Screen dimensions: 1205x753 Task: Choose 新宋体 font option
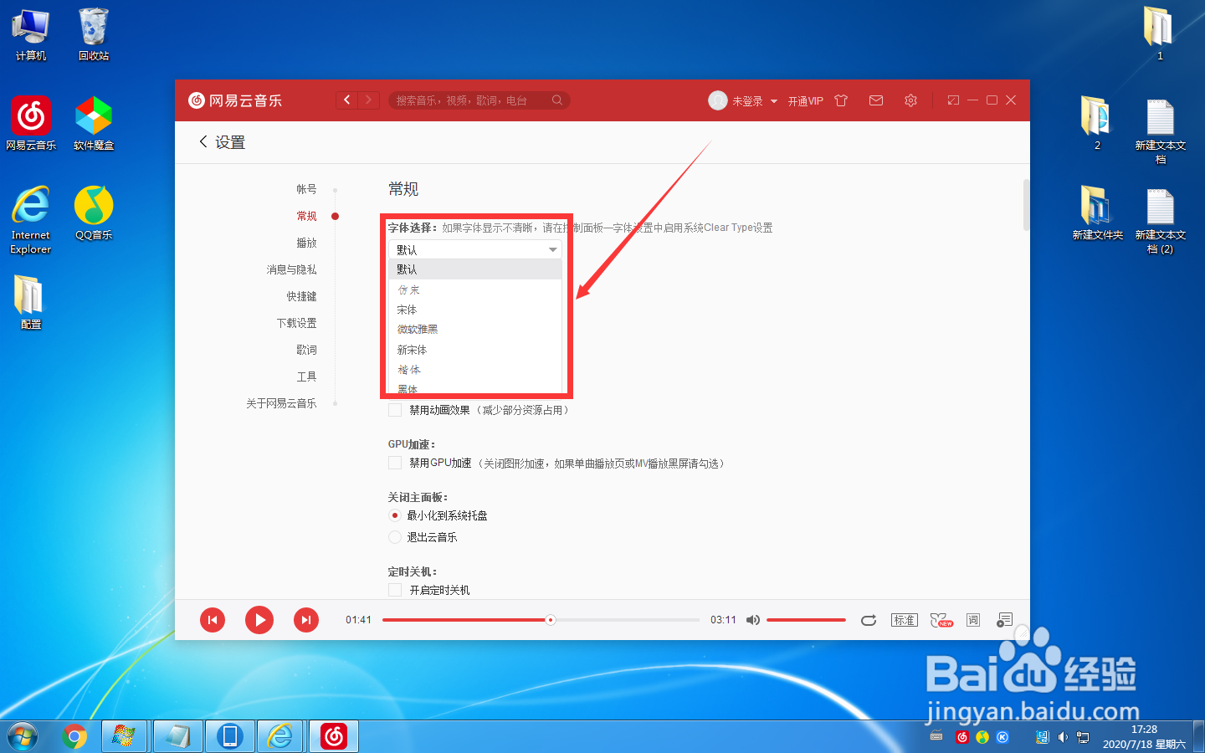475,350
